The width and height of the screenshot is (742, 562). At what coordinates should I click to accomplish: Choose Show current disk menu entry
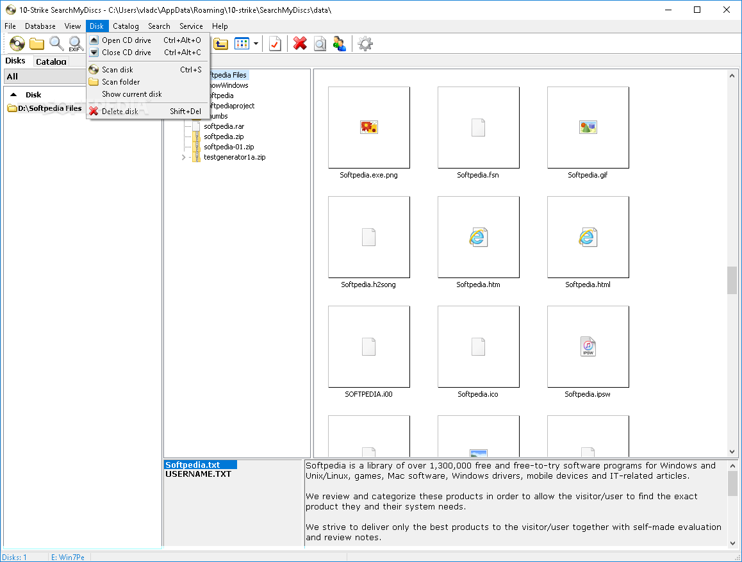point(147,94)
